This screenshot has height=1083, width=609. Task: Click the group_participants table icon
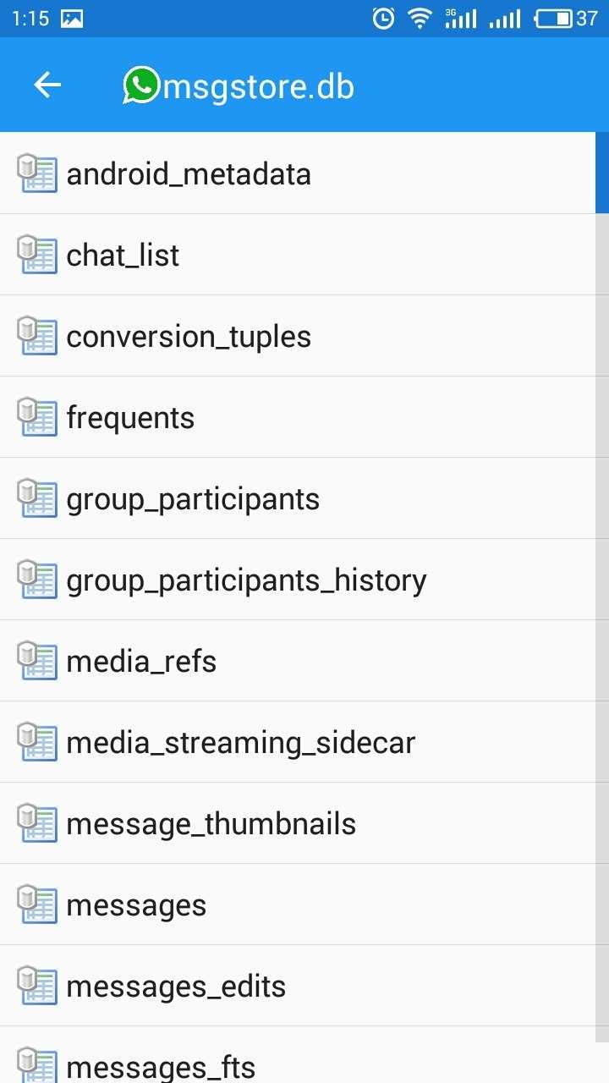[37, 498]
